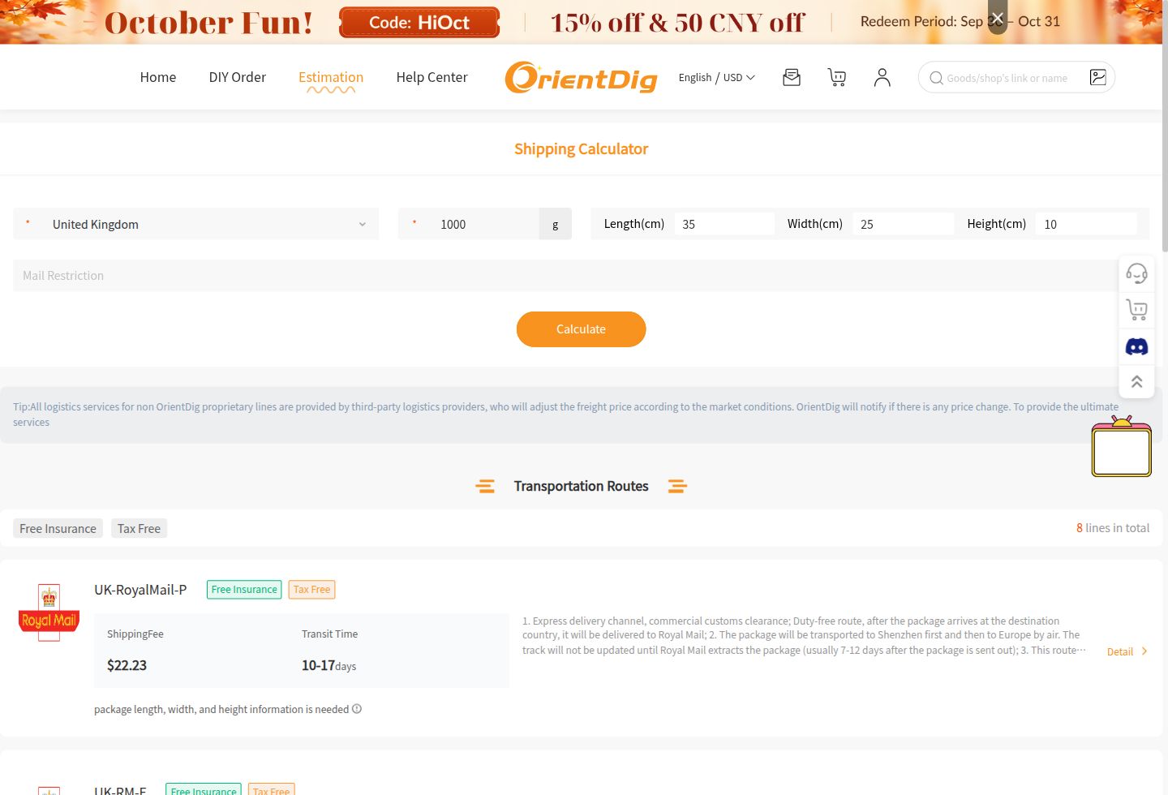Click the HiOct promo code button

coord(419,23)
